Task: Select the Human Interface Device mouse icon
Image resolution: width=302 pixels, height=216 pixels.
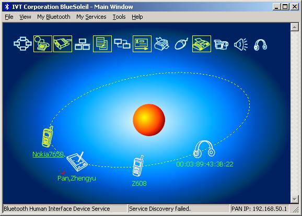Action: pos(181,44)
